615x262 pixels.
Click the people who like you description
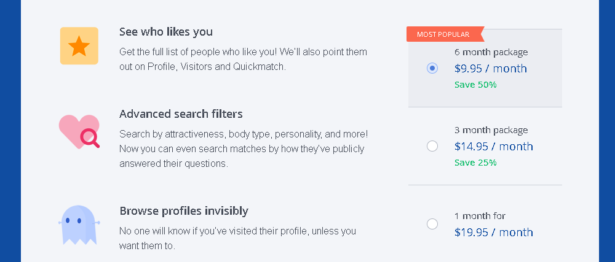(x=243, y=59)
